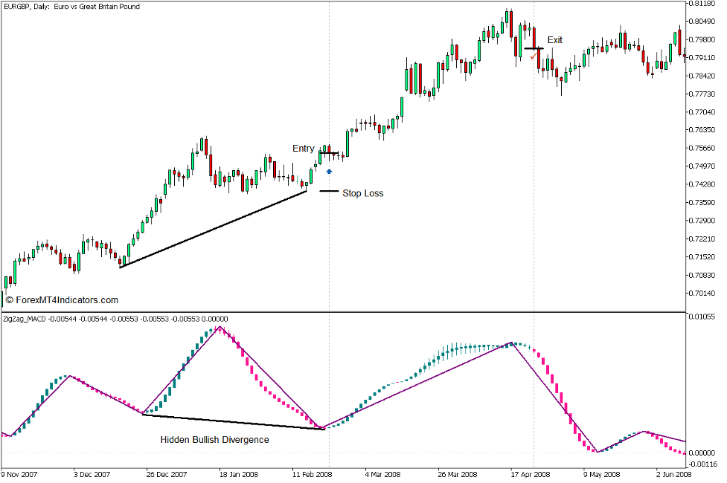The height and width of the screenshot is (483, 727).
Task: Click the blue buy arrow below Entry
Action: pyautogui.click(x=329, y=172)
